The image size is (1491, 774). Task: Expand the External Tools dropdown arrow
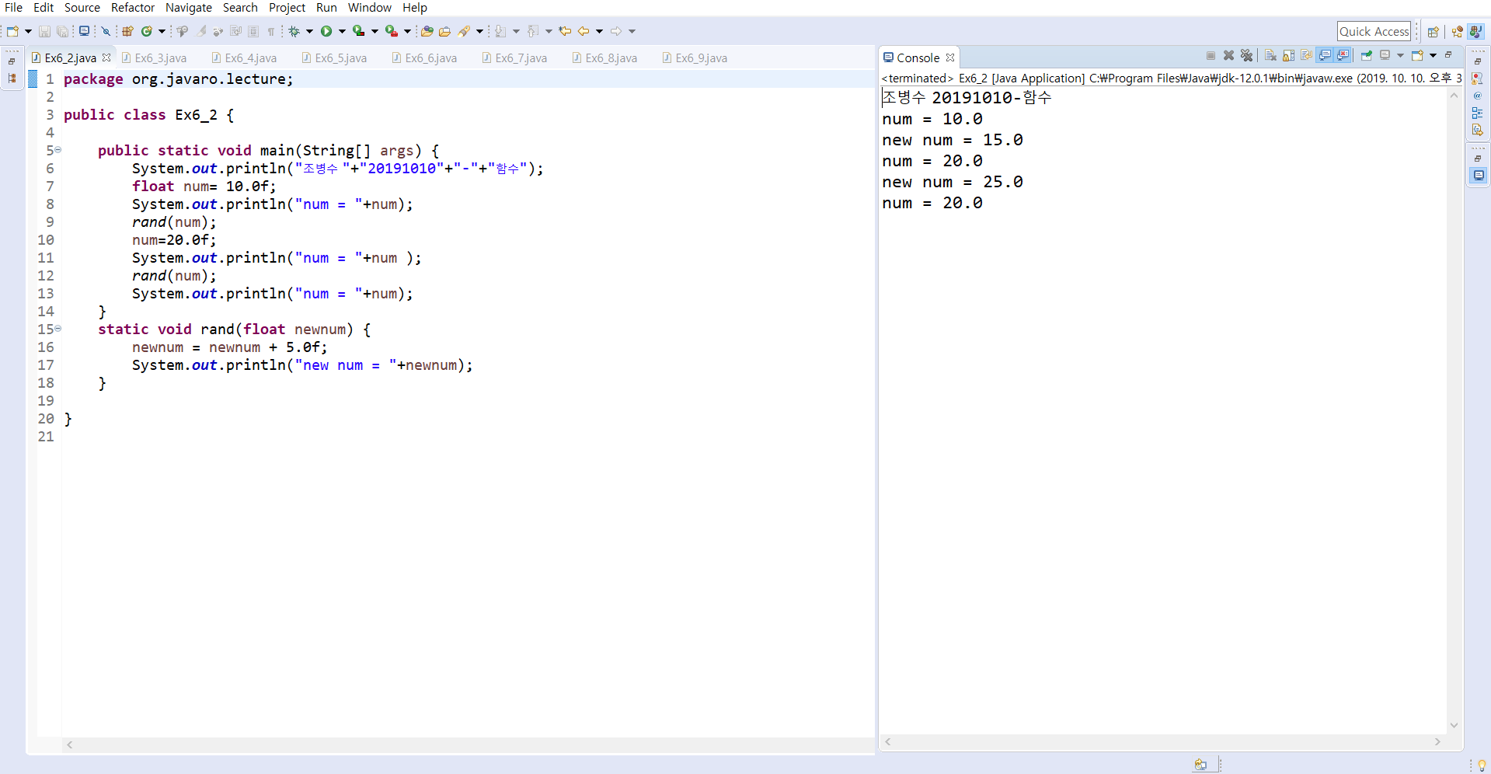pyautogui.click(x=407, y=32)
